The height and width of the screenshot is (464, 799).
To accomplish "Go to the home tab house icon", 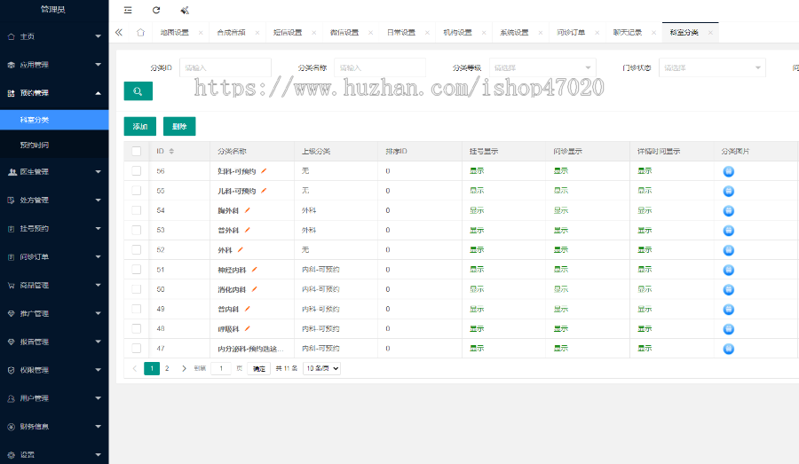I will tap(140, 33).
